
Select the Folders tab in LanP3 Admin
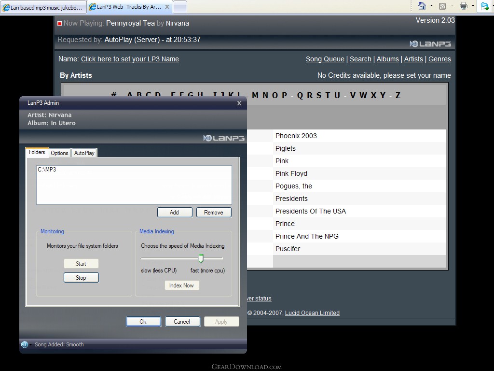(37, 152)
